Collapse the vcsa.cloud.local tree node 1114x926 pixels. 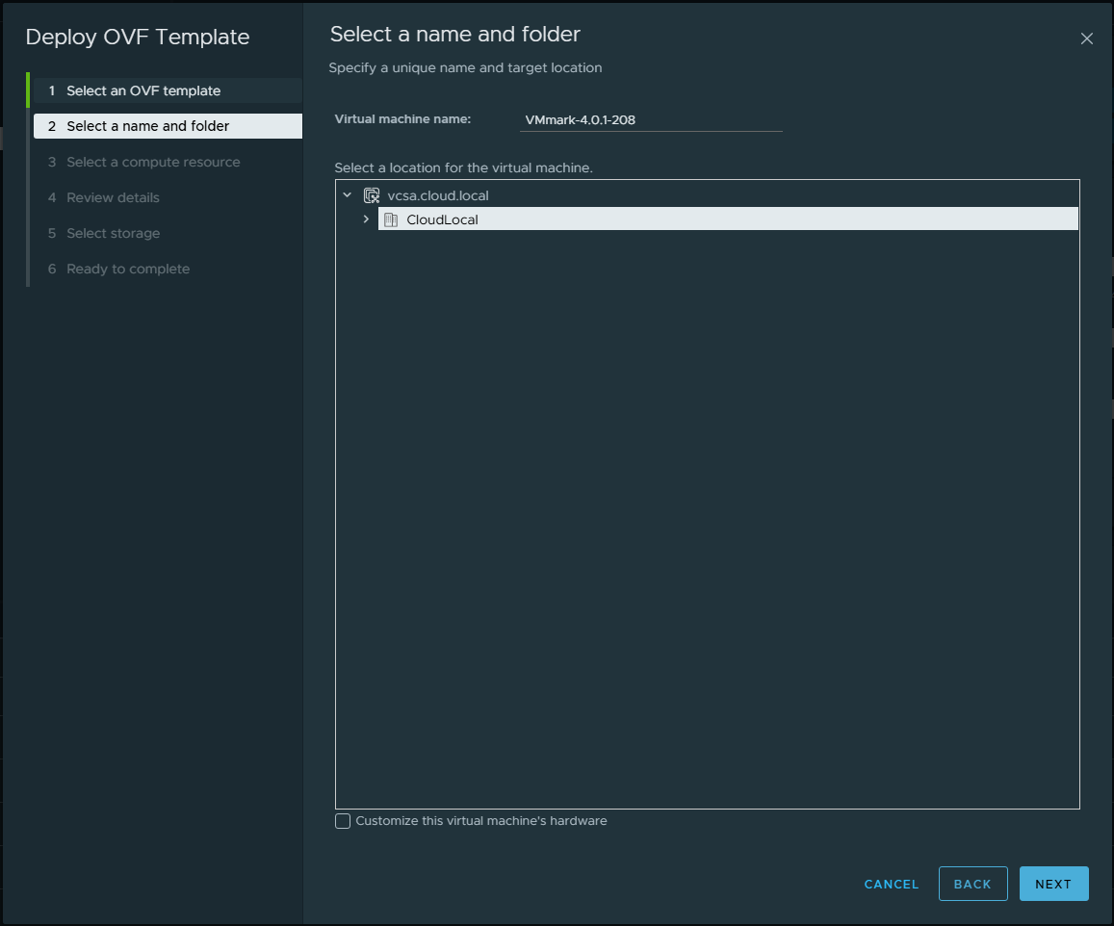pos(348,194)
